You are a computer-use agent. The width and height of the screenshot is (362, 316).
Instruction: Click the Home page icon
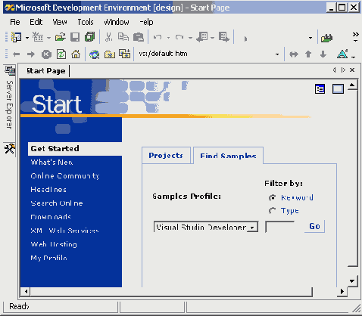[x=76, y=54]
